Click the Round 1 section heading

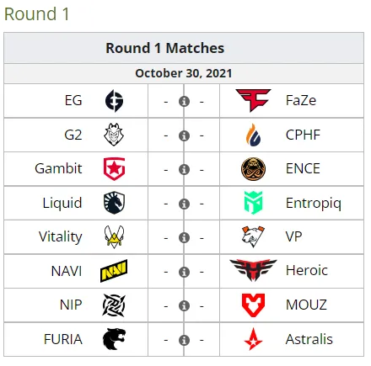[x=36, y=14]
